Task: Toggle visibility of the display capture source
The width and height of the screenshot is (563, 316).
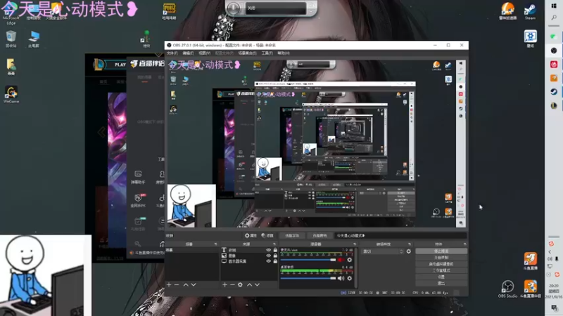Action: click(x=268, y=261)
